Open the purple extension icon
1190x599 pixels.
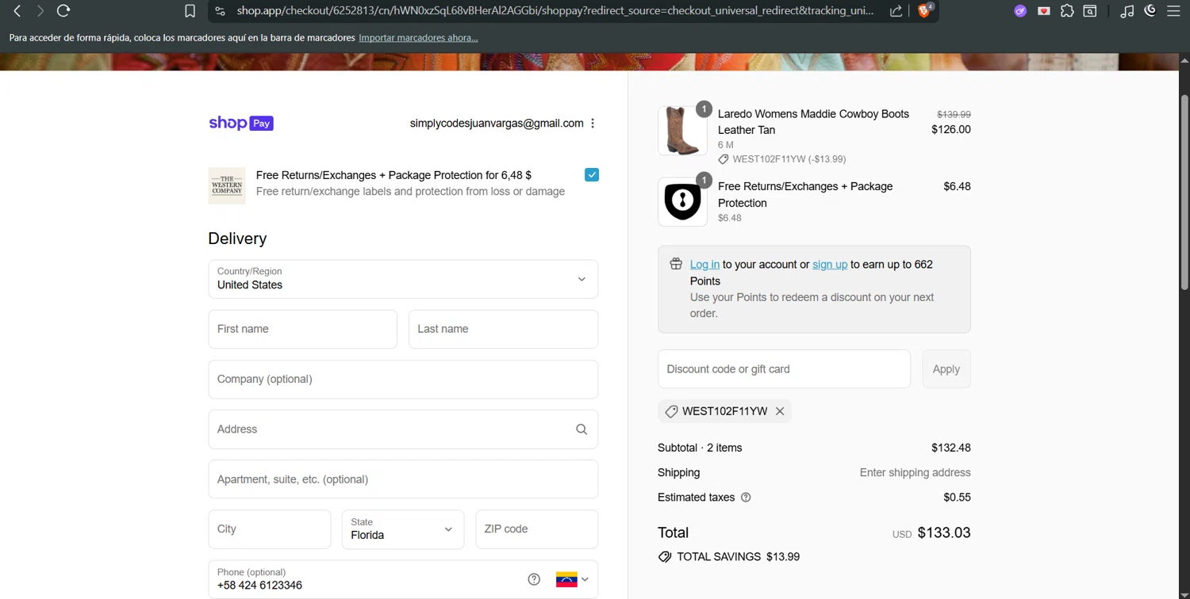coord(1020,11)
